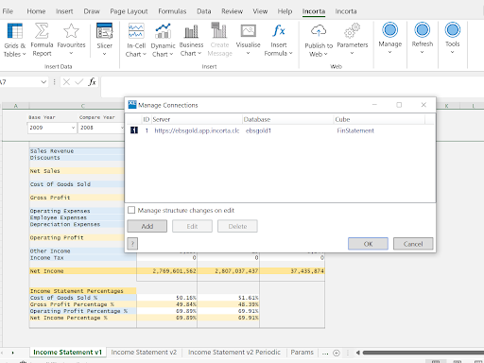Open Parameters gear icon
Viewport: 484px width, 363px height.
click(352, 31)
